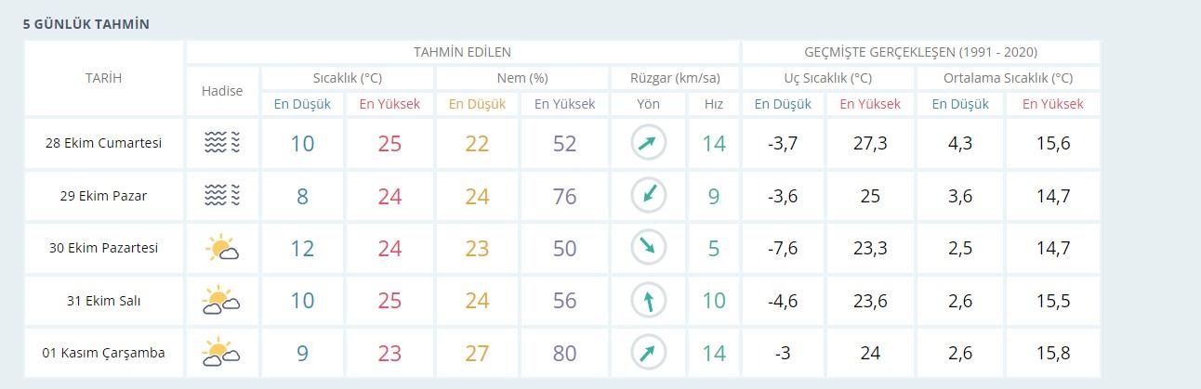Click the weather icon for 01 Kasım Çarşamba

click(x=222, y=354)
